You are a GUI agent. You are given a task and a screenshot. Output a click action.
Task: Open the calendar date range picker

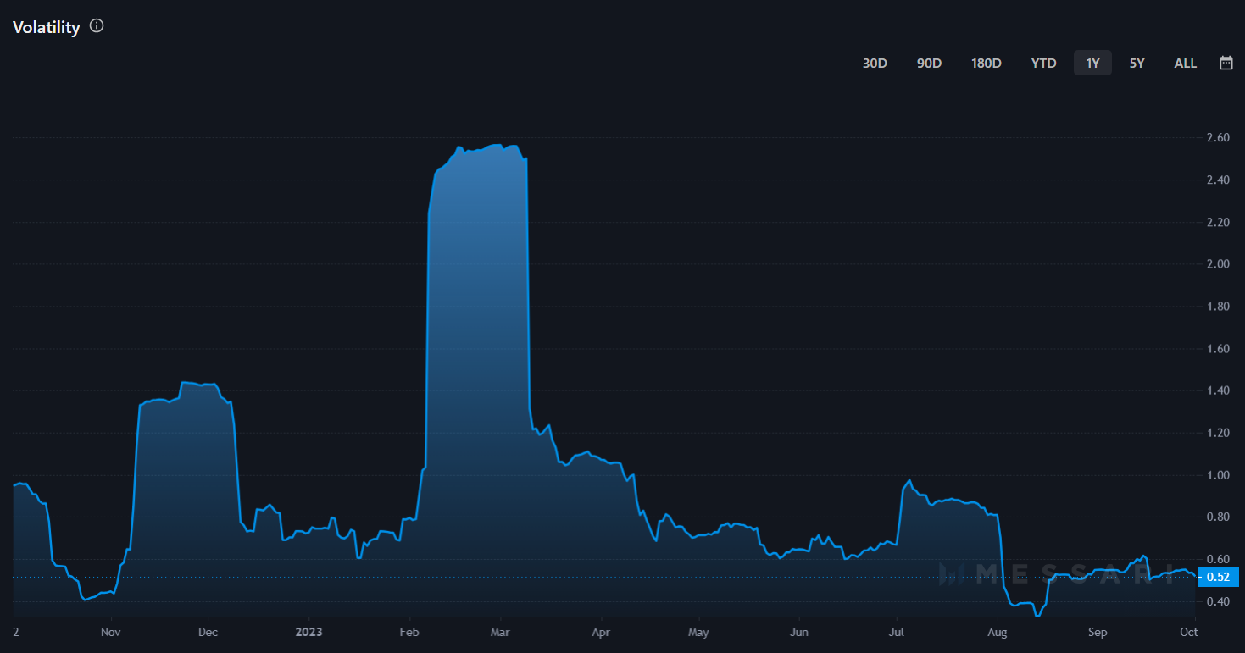click(x=1226, y=63)
